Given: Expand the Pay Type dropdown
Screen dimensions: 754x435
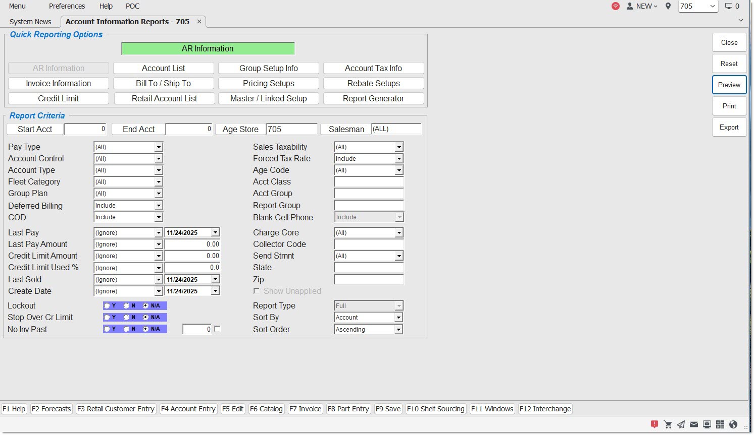Looking at the screenshot, I should [159, 147].
